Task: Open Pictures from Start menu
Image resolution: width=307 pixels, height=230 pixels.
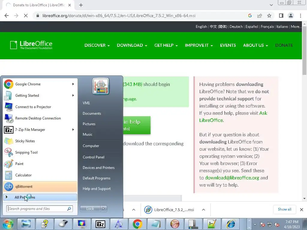Action: (89, 124)
